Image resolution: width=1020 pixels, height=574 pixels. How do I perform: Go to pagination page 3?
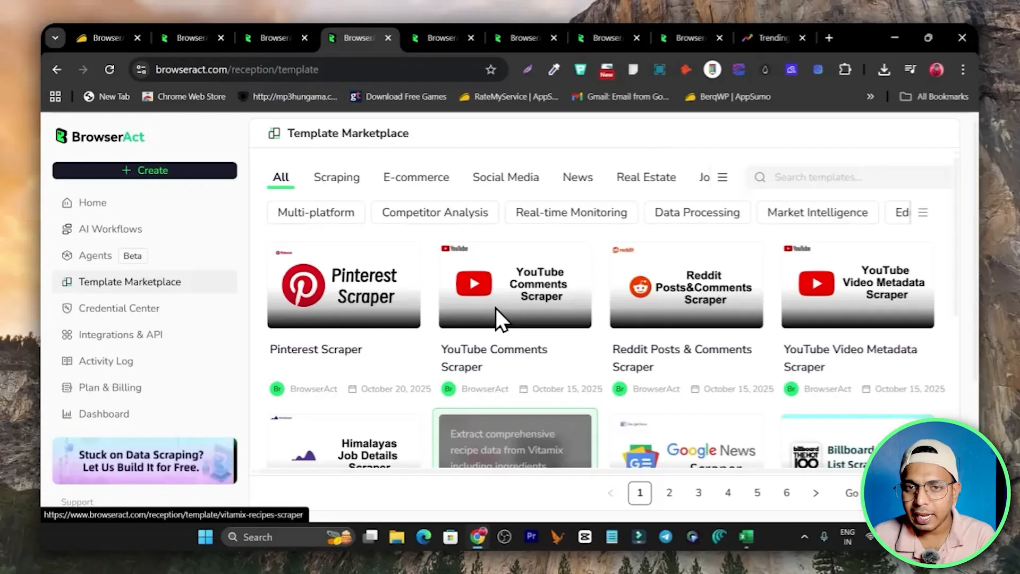pyautogui.click(x=699, y=493)
